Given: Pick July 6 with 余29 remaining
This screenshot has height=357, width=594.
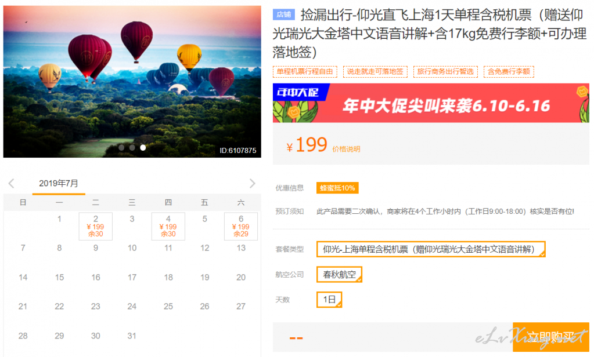Looking at the screenshot, I should click(x=241, y=226).
